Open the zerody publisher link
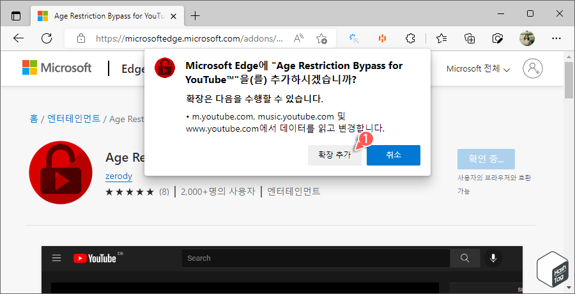The image size is (575, 294). coord(119,176)
